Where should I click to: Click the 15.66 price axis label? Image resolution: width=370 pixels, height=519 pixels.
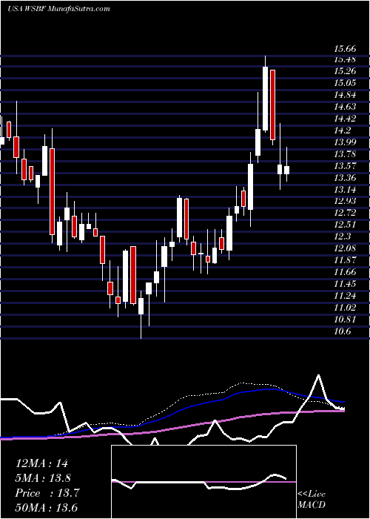(x=345, y=49)
